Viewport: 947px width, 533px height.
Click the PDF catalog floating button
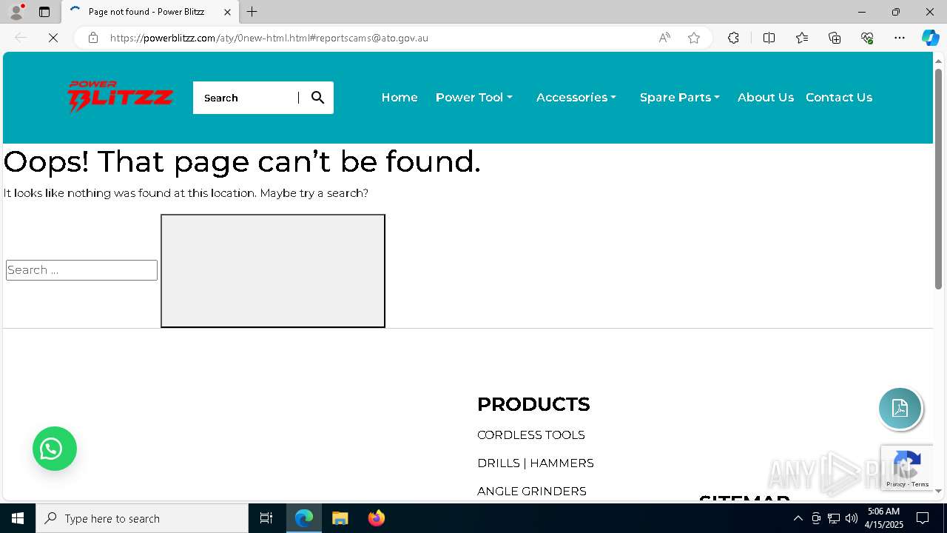pos(900,408)
